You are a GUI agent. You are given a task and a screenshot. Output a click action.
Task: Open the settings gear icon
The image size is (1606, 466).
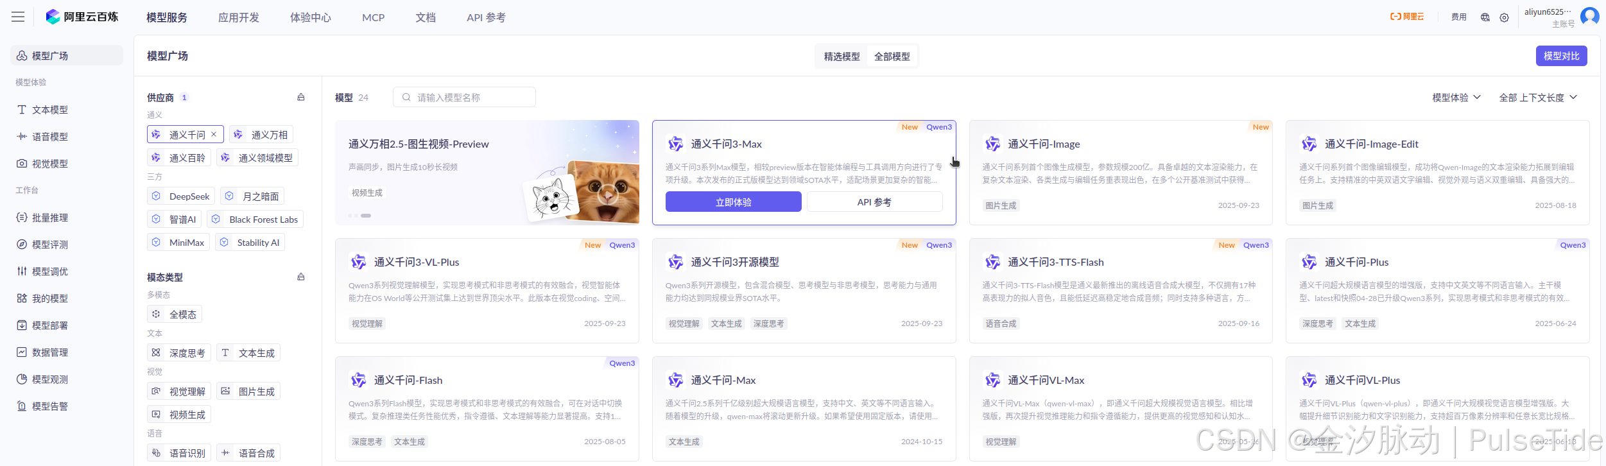pos(1505,17)
